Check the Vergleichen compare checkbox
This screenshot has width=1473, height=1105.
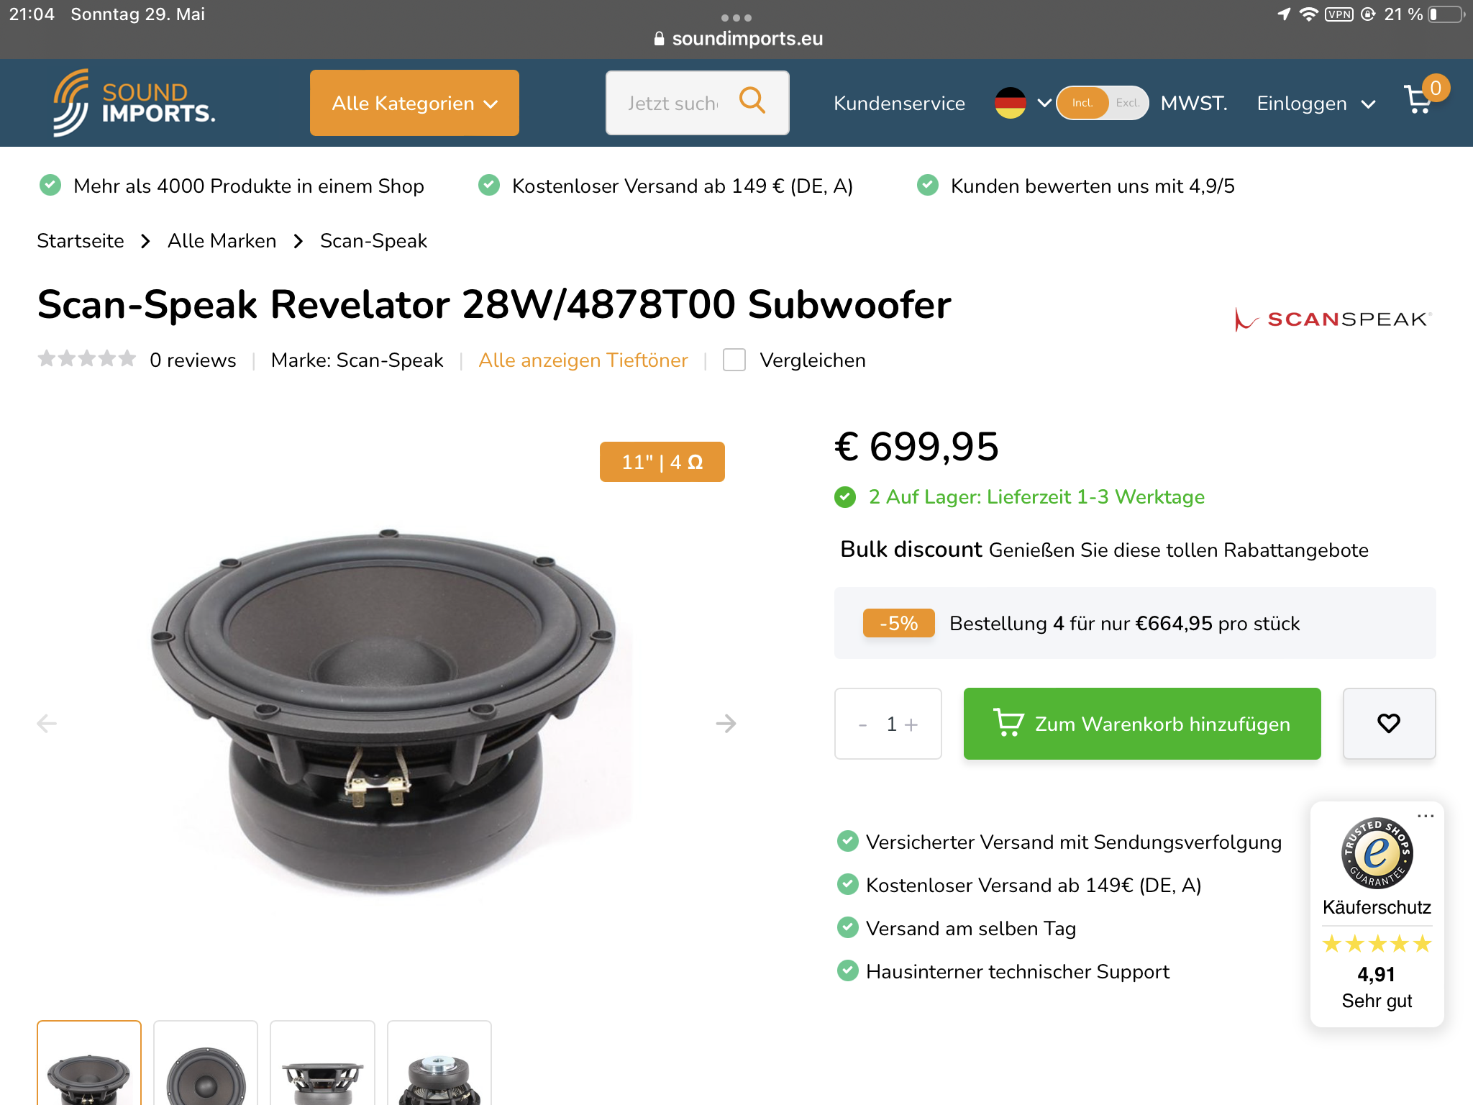734,360
